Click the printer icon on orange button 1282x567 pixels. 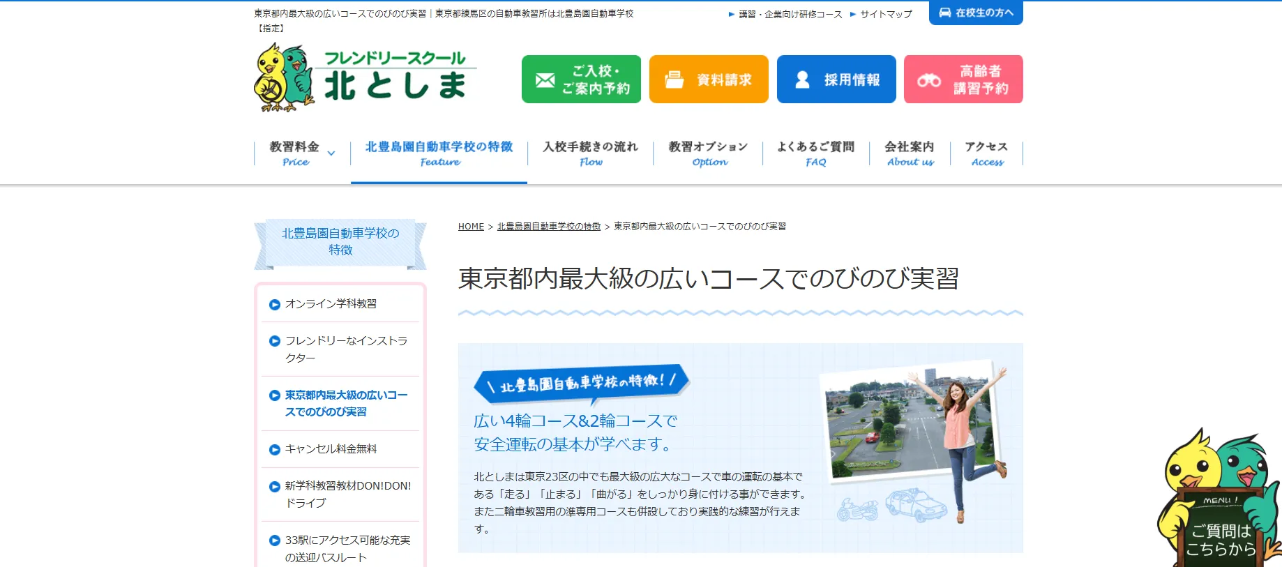pos(674,80)
